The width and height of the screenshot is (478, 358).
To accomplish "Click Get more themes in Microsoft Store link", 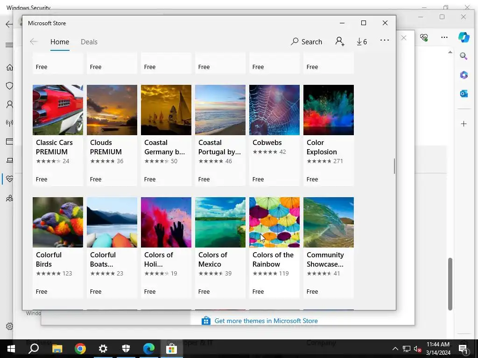I will (x=266, y=321).
